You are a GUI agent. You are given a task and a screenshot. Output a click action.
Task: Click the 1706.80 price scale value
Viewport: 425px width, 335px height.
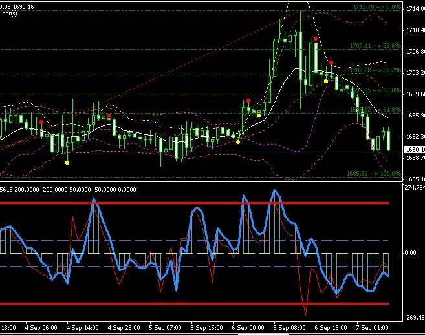[415, 52]
